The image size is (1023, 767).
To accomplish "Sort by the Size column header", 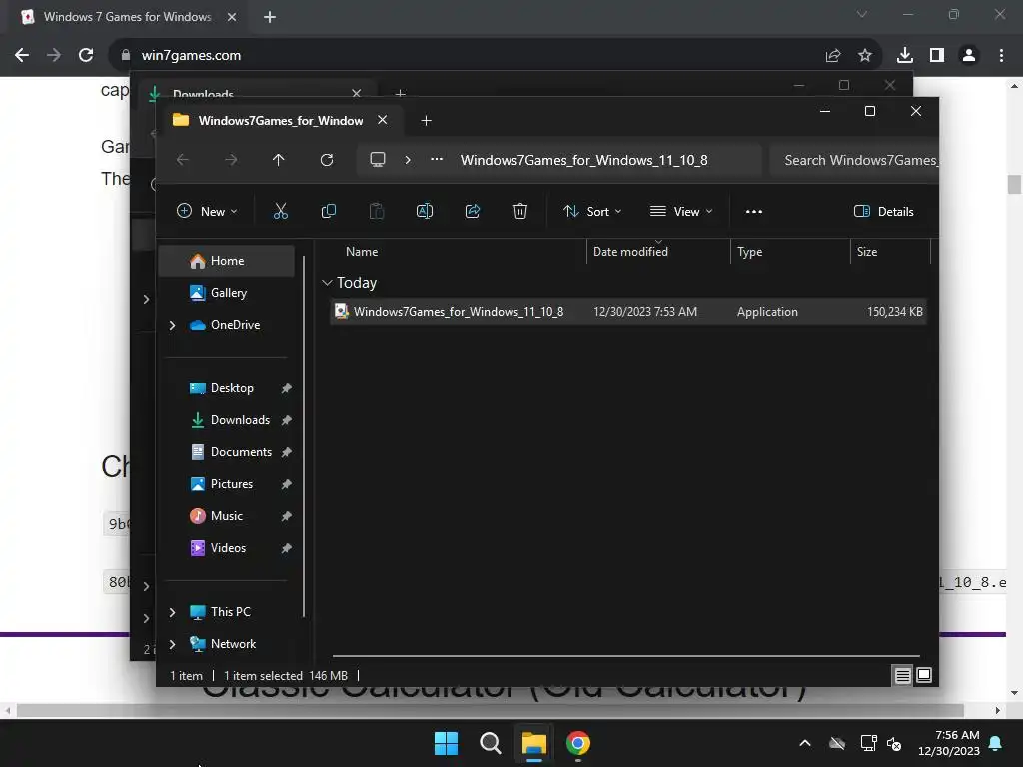I will [867, 252].
